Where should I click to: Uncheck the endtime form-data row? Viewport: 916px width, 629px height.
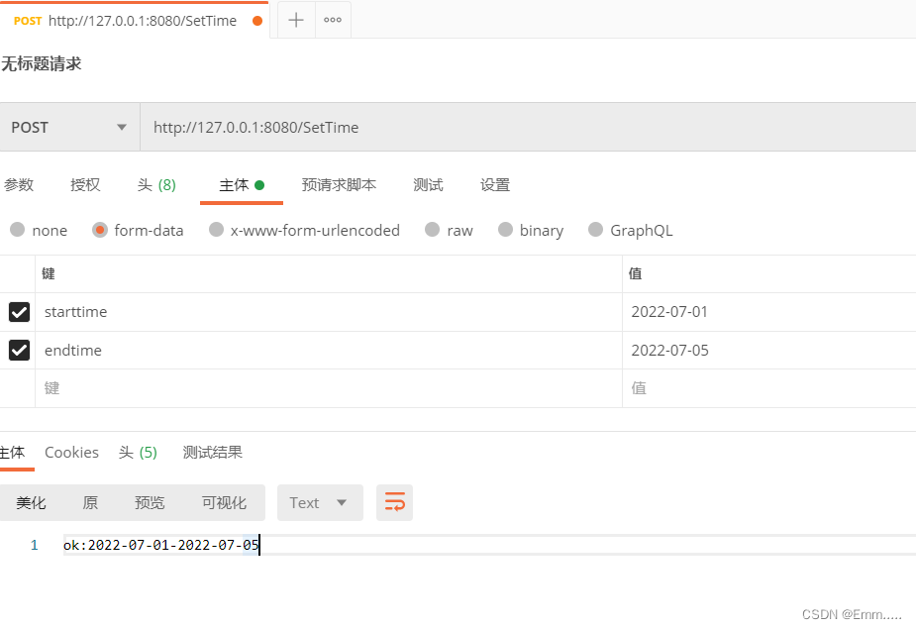18,350
